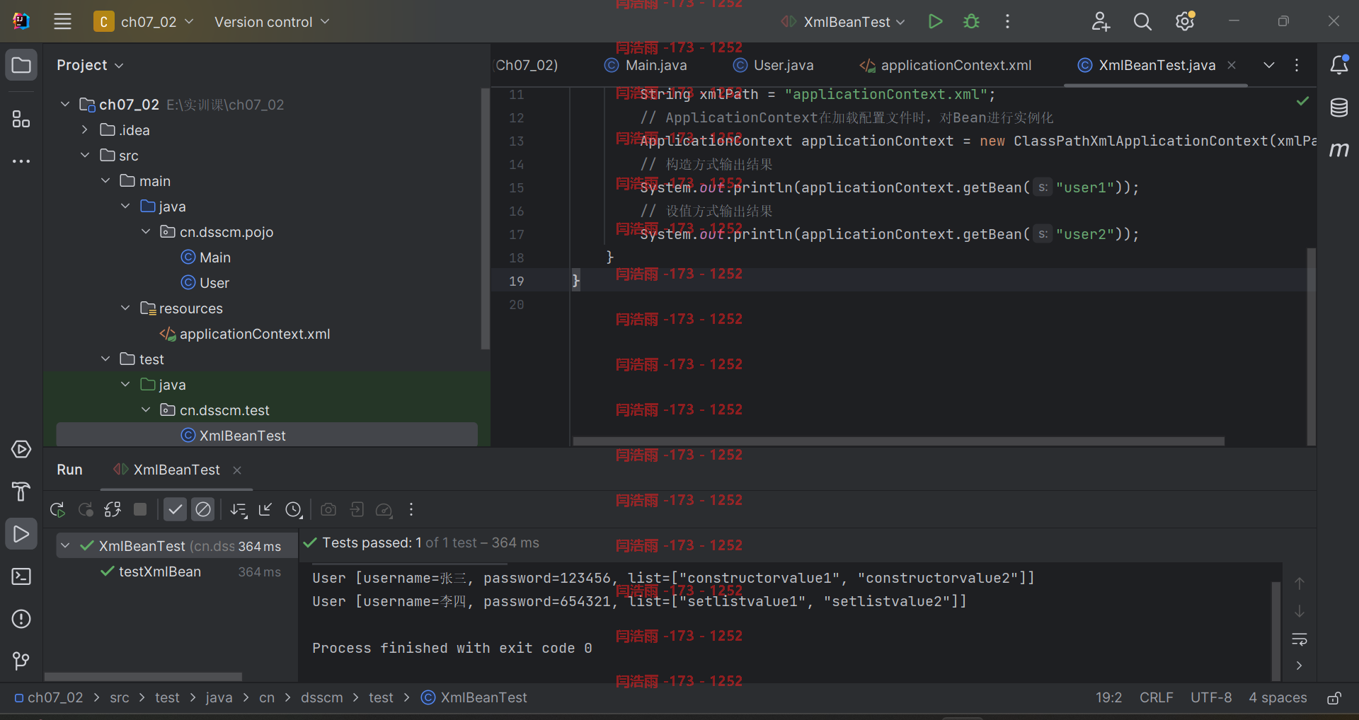Expand the .idea folder
Image resolution: width=1359 pixels, height=720 pixels.
pos(85,130)
